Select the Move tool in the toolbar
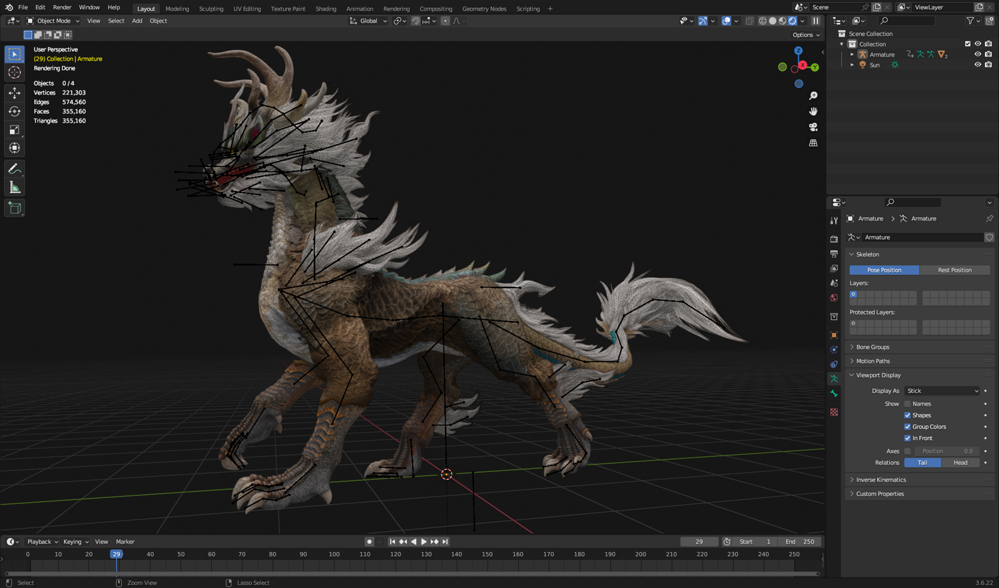Screen dimensions: 999x588 click(14, 93)
